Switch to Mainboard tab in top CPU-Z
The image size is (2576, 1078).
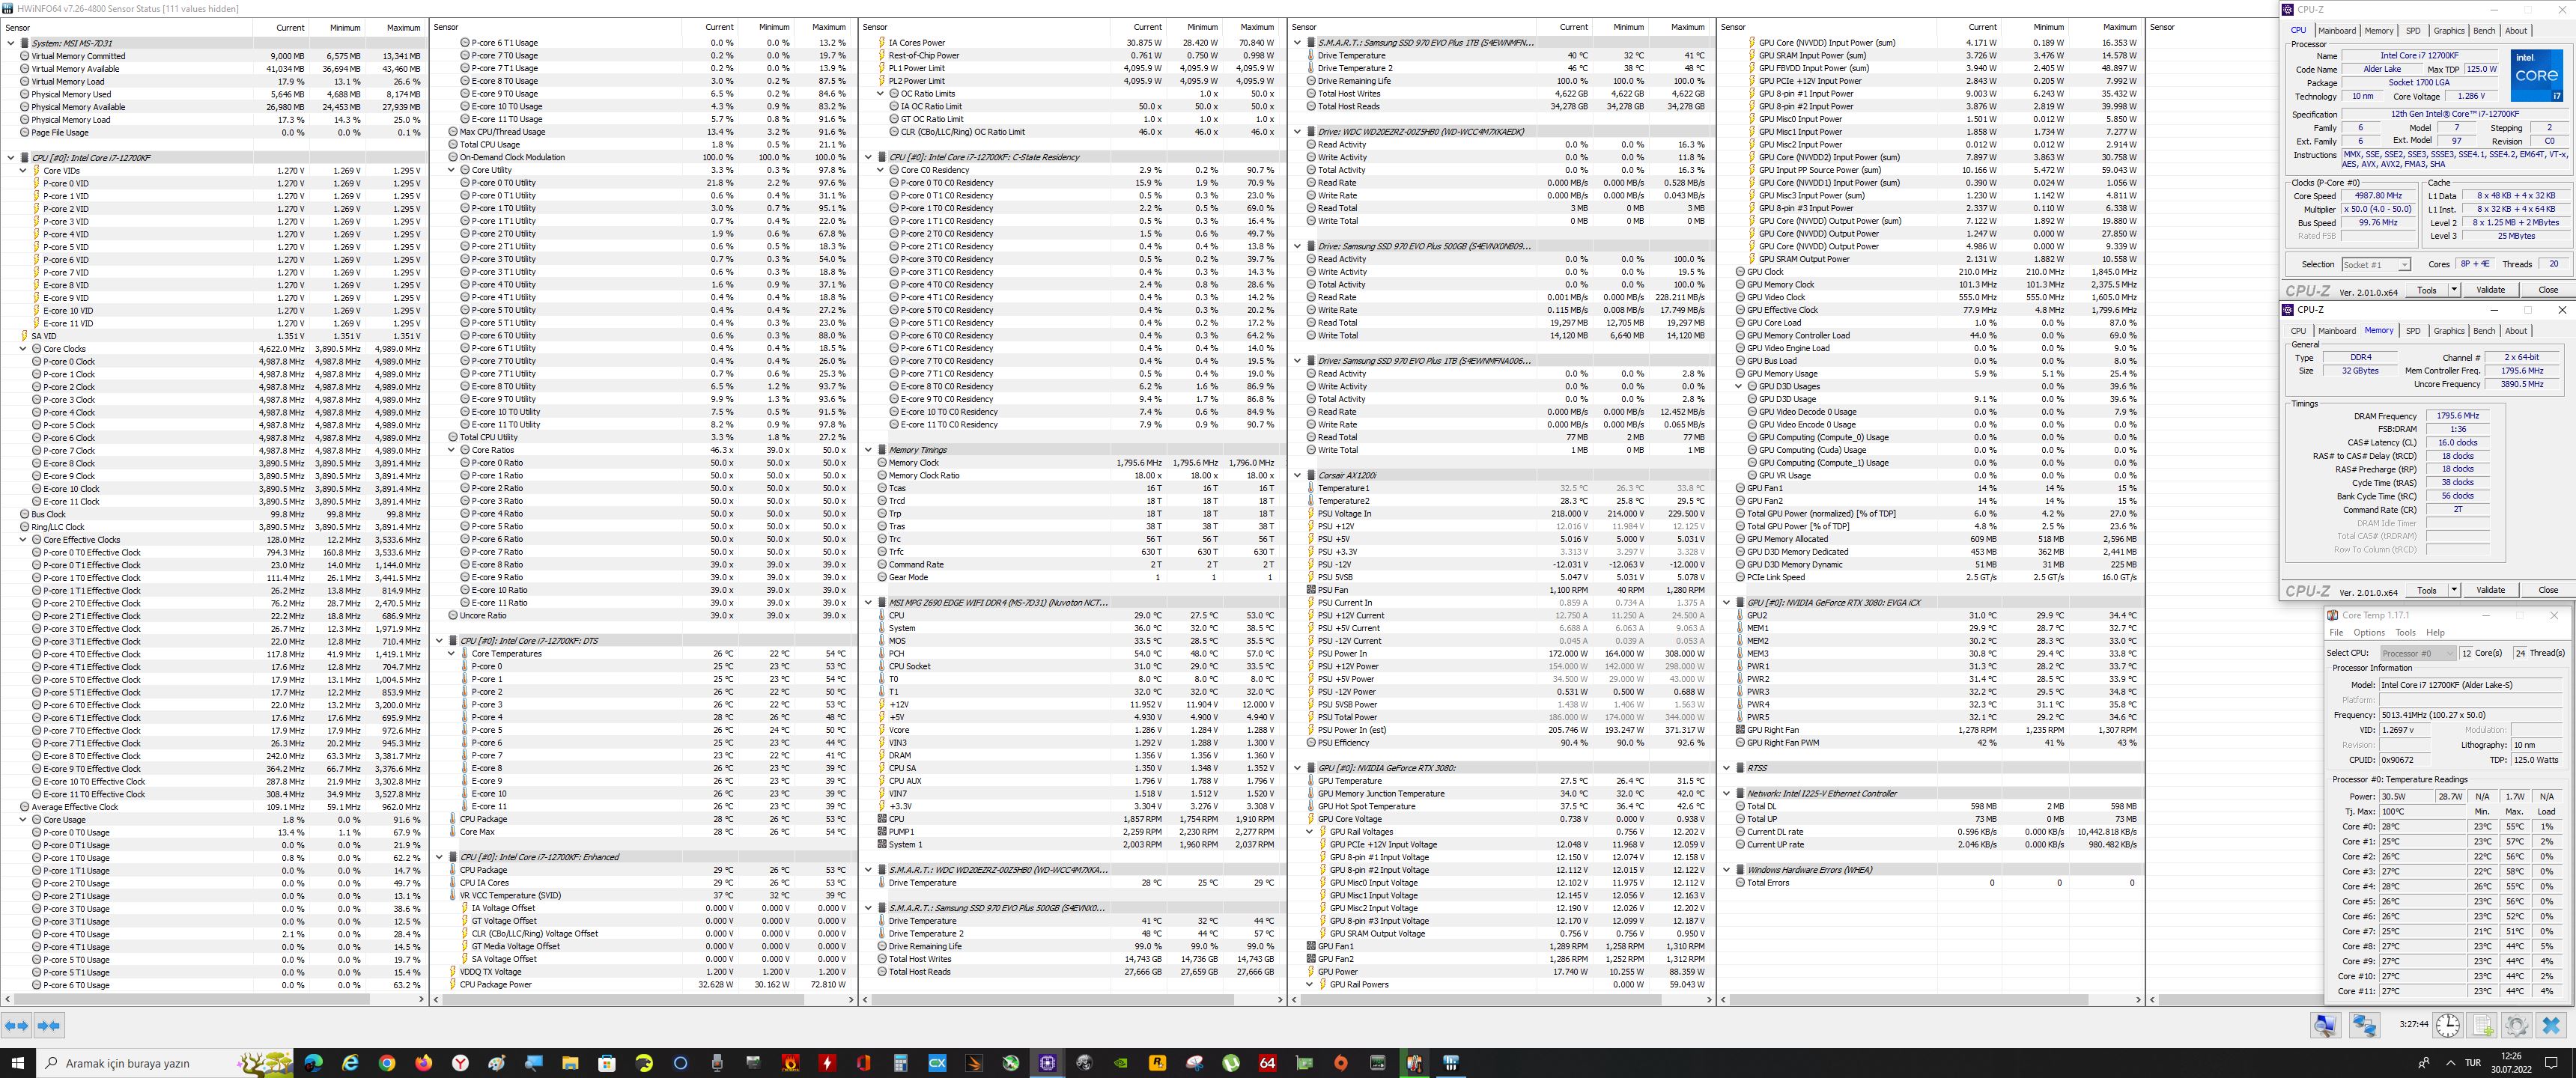point(2337,31)
